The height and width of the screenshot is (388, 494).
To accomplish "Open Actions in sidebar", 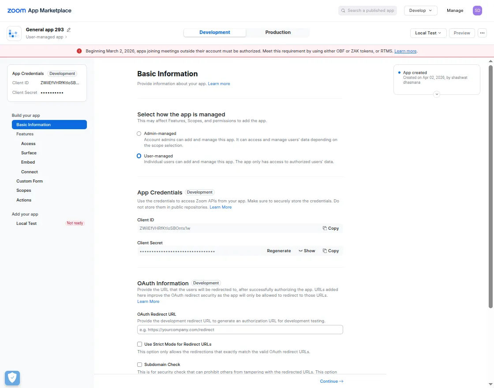I will pyautogui.click(x=24, y=200).
